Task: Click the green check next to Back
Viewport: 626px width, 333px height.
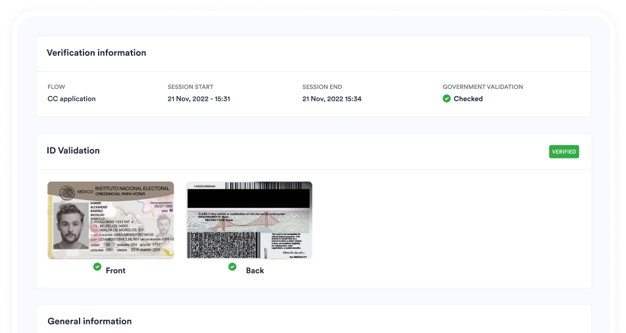Action: coord(232,267)
